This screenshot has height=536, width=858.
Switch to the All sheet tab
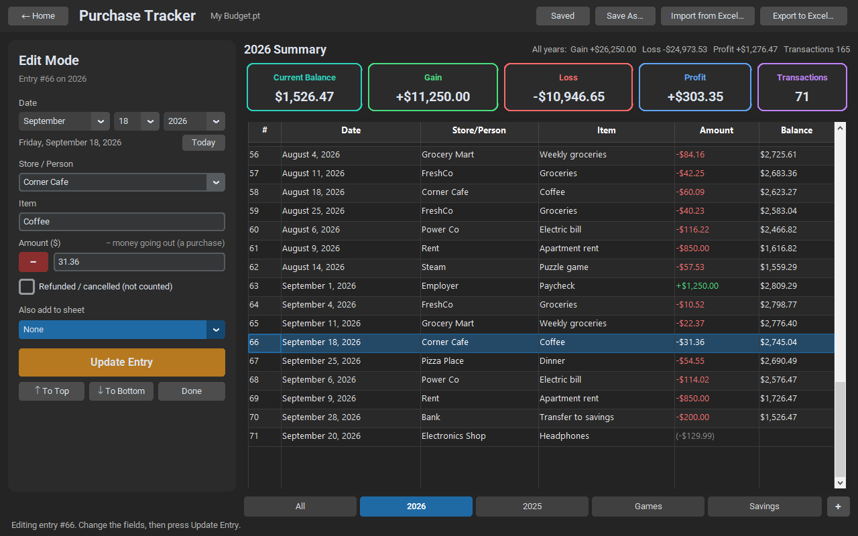click(x=300, y=507)
